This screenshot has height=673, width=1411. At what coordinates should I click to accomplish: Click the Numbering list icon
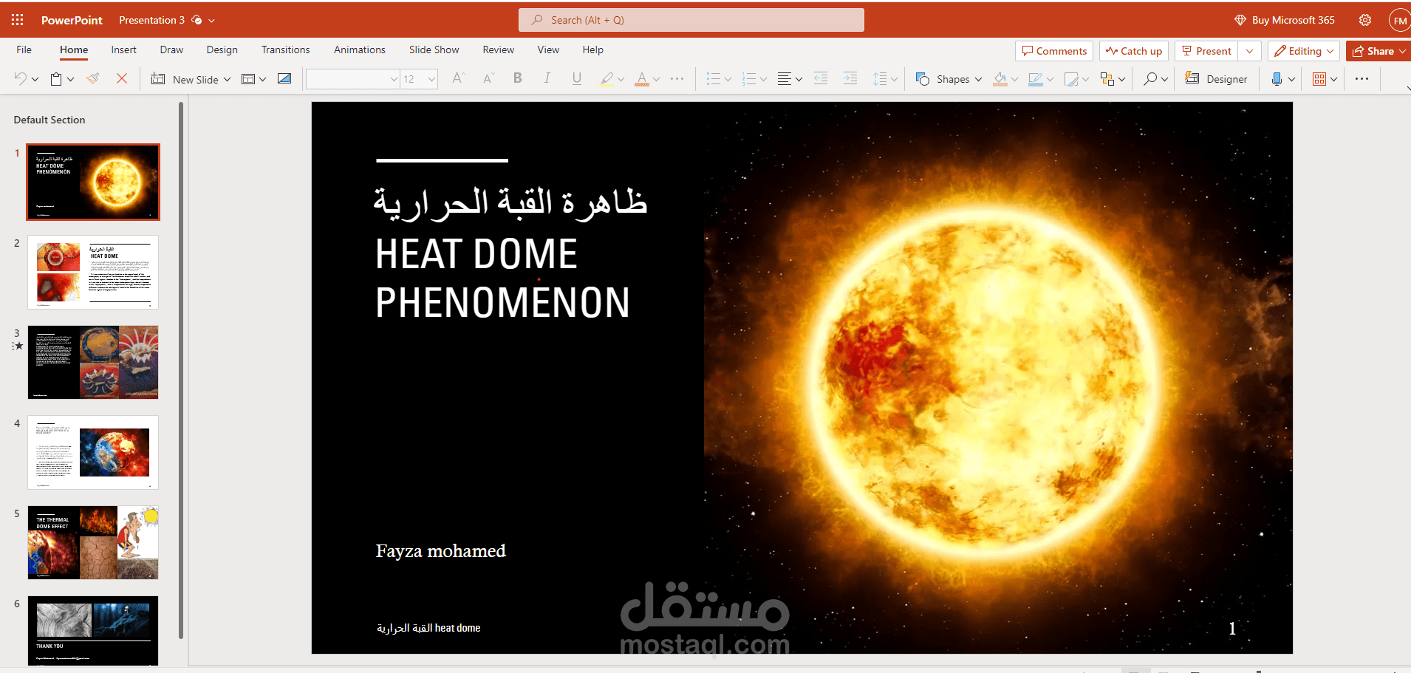pyautogui.click(x=749, y=79)
